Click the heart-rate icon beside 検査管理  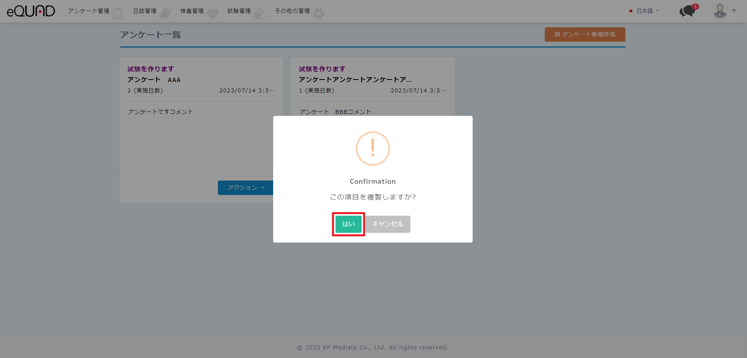[213, 14]
